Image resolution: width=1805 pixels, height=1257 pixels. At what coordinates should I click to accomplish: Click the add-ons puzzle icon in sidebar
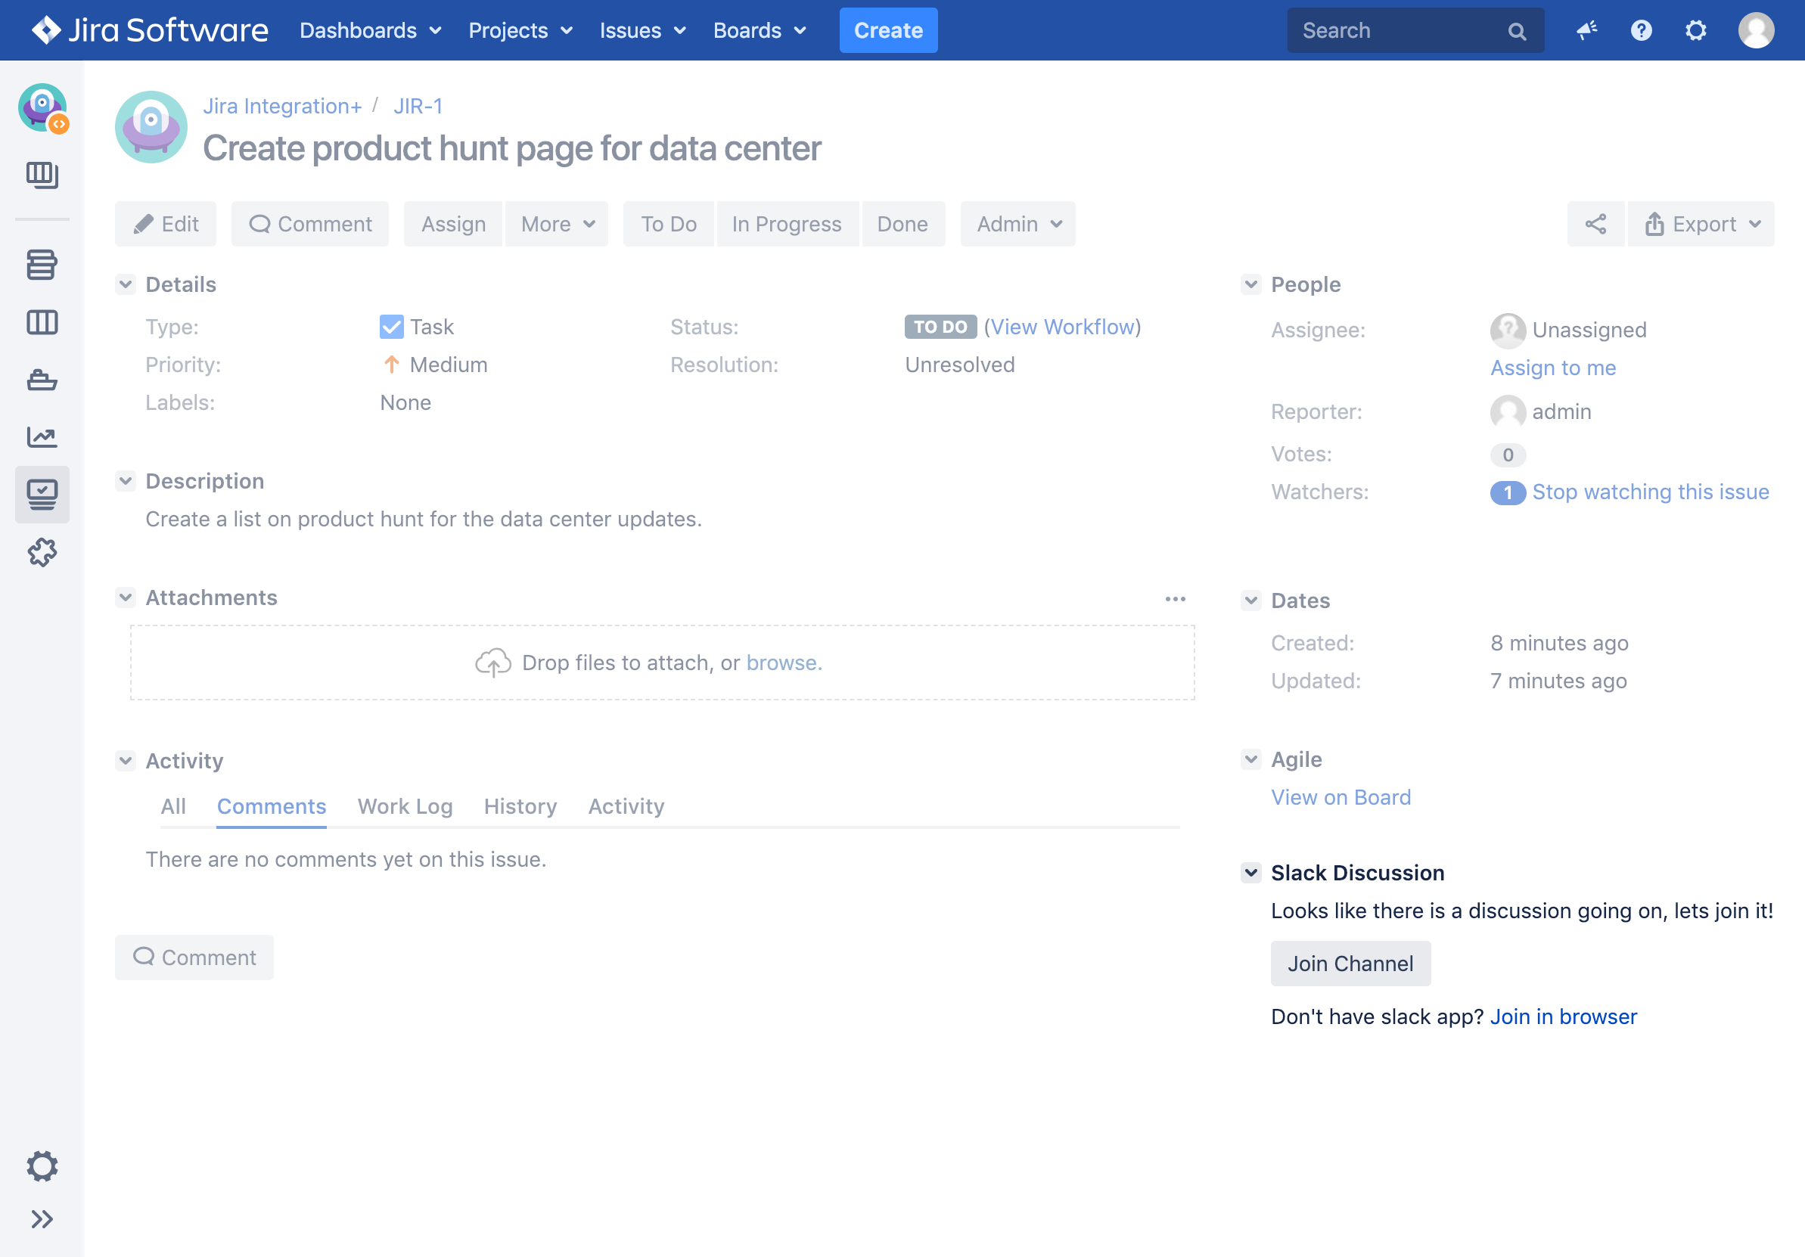pyautogui.click(x=42, y=553)
